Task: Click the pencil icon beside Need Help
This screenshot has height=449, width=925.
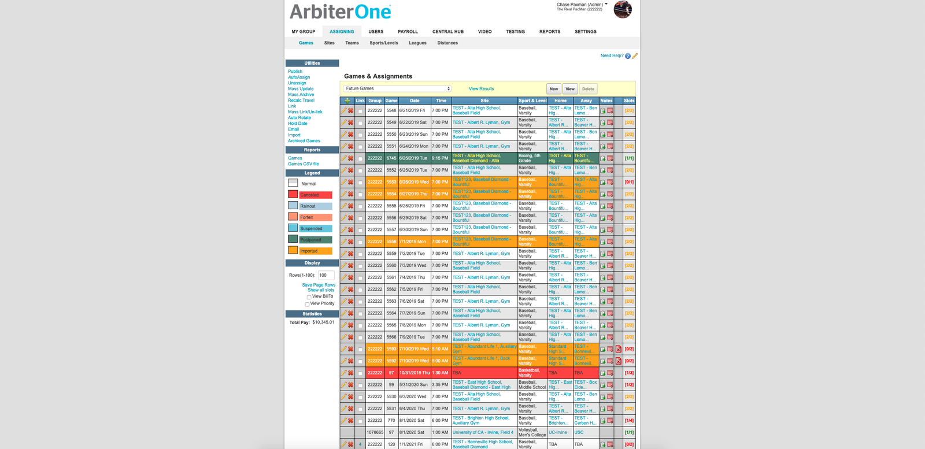Action: click(635, 56)
